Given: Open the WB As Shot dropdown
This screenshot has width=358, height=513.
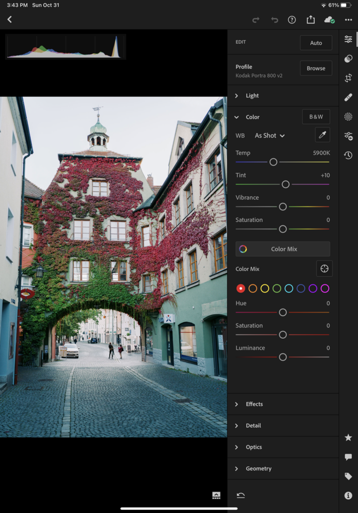Looking at the screenshot, I should point(270,136).
